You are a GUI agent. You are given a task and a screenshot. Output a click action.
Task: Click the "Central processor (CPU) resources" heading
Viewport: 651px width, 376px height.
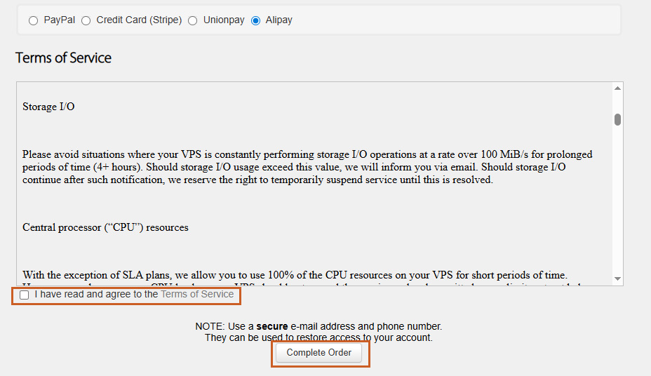pos(105,227)
